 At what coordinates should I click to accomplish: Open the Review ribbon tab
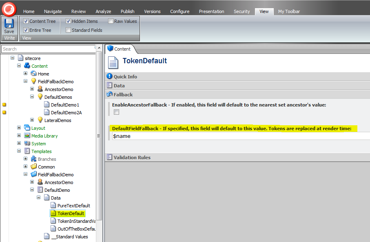pos(79,11)
